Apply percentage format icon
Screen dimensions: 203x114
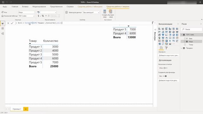point(43,16)
